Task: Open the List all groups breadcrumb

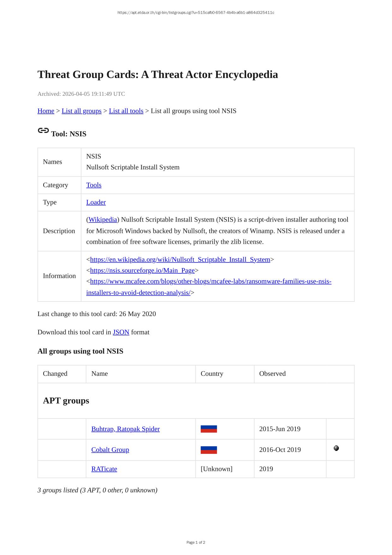Action: tap(81, 111)
